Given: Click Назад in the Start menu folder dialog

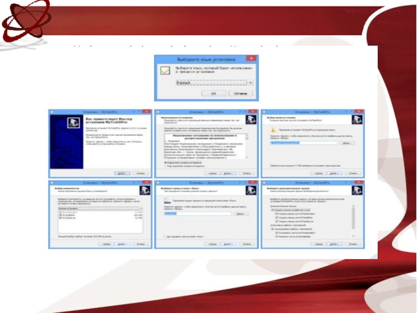Looking at the screenshot, I should click(212, 244).
